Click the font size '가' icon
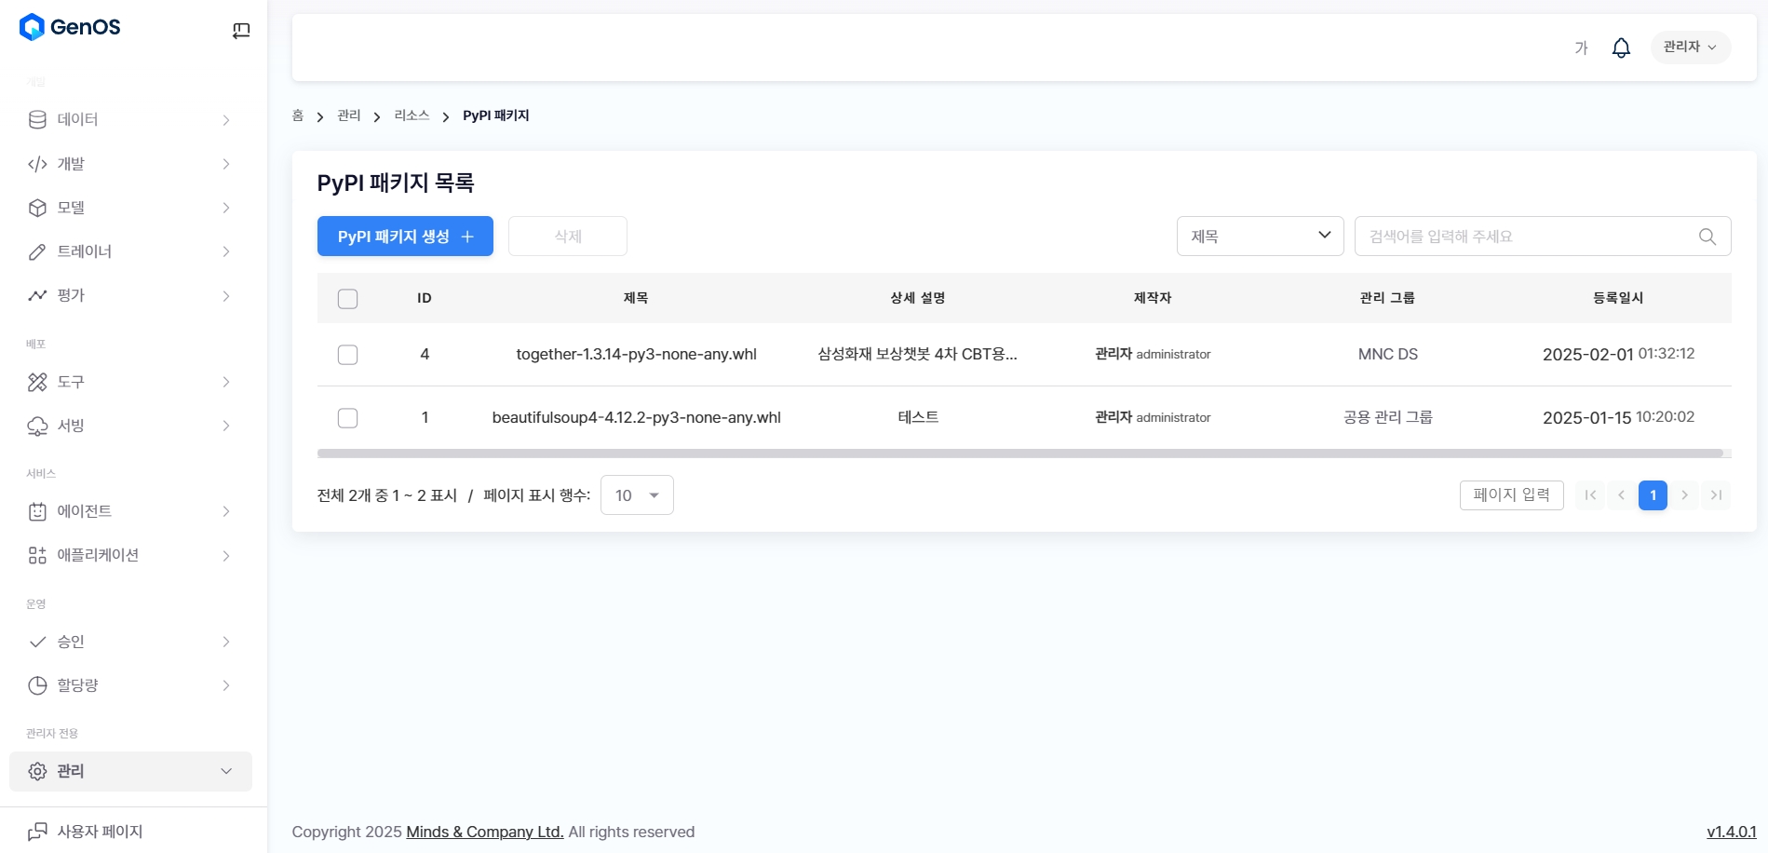 (1581, 47)
